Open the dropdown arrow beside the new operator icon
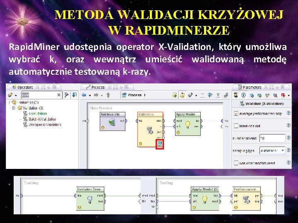The height and width of the screenshot is (223, 298). [16, 95]
